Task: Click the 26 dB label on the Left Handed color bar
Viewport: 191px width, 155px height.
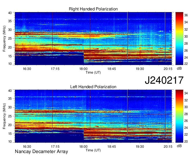Action: [186, 121]
